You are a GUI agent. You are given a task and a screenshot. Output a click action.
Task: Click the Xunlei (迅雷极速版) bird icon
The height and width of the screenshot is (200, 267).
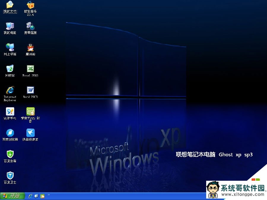[x=30, y=133]
